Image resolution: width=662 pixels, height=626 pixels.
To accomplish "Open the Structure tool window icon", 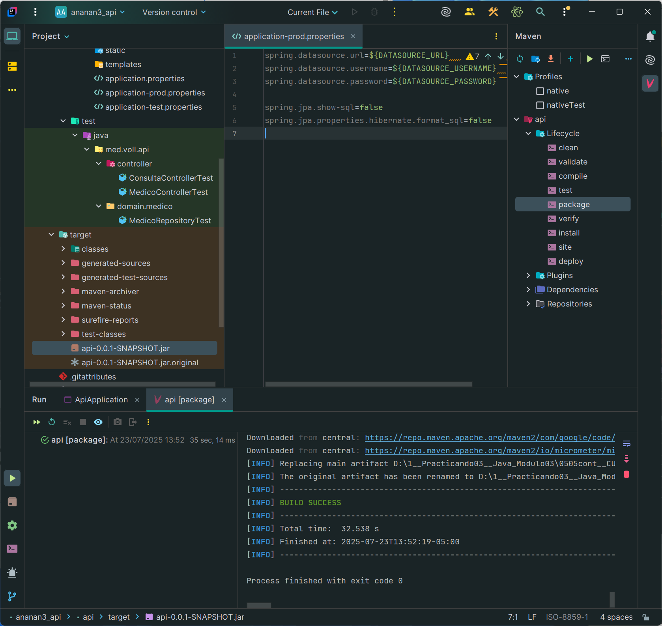I will pyautogui.click(x=12, y=66).
